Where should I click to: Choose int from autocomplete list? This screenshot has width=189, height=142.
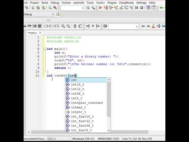click(x=86, y=80)
